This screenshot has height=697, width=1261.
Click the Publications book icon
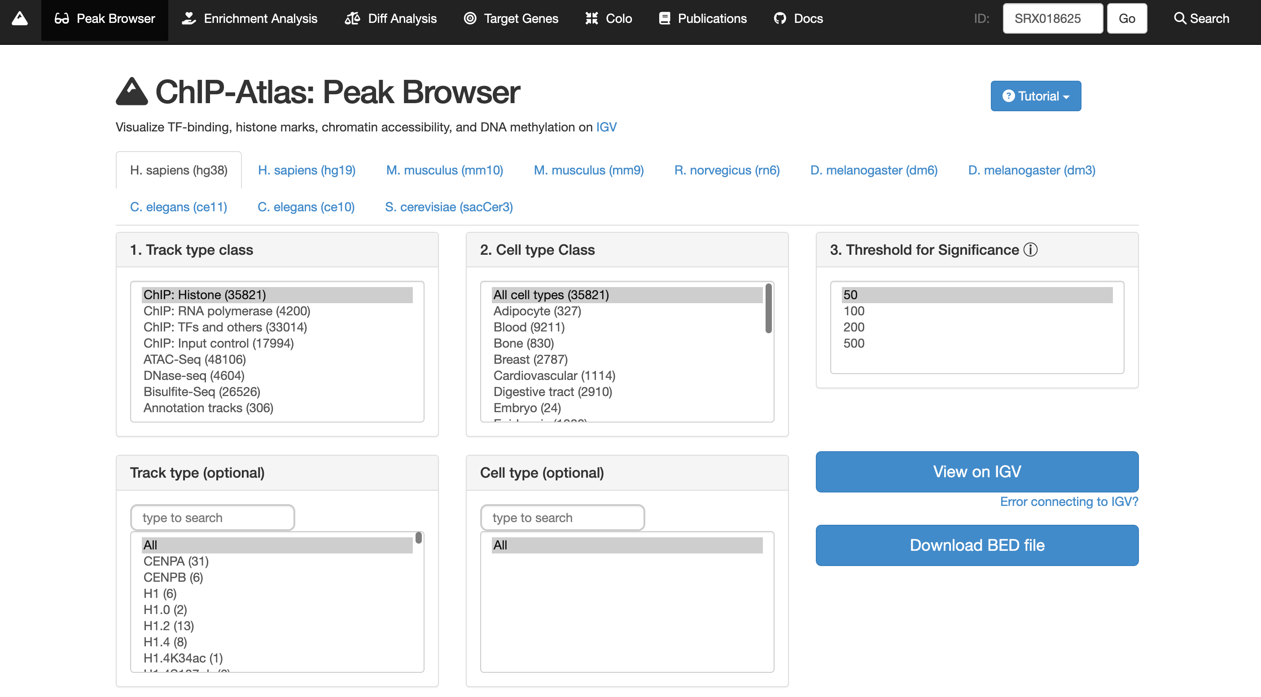pos(664,18)
